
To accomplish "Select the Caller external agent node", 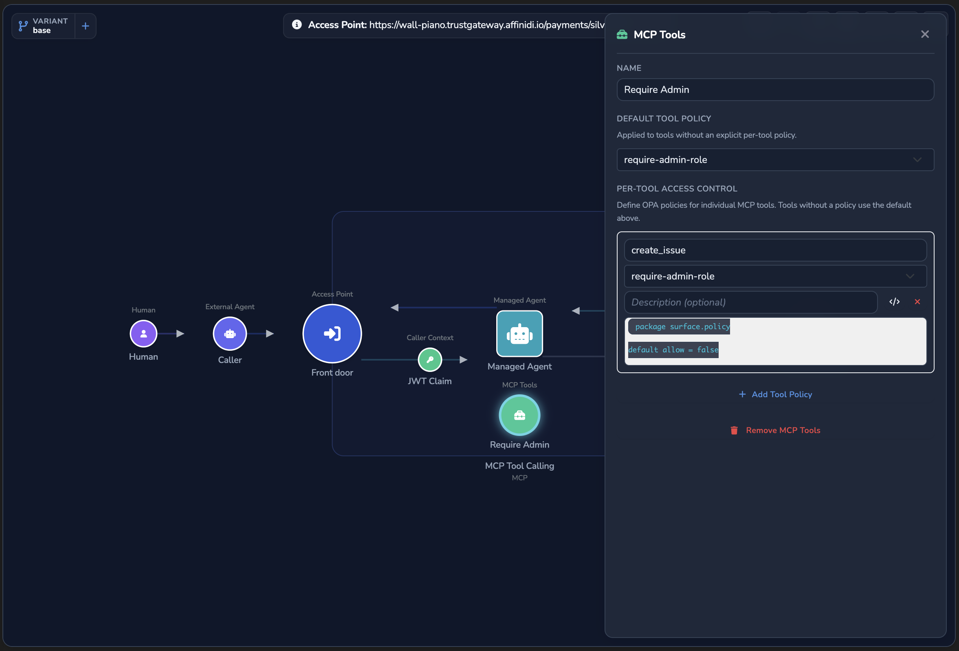I will point(230,333).
